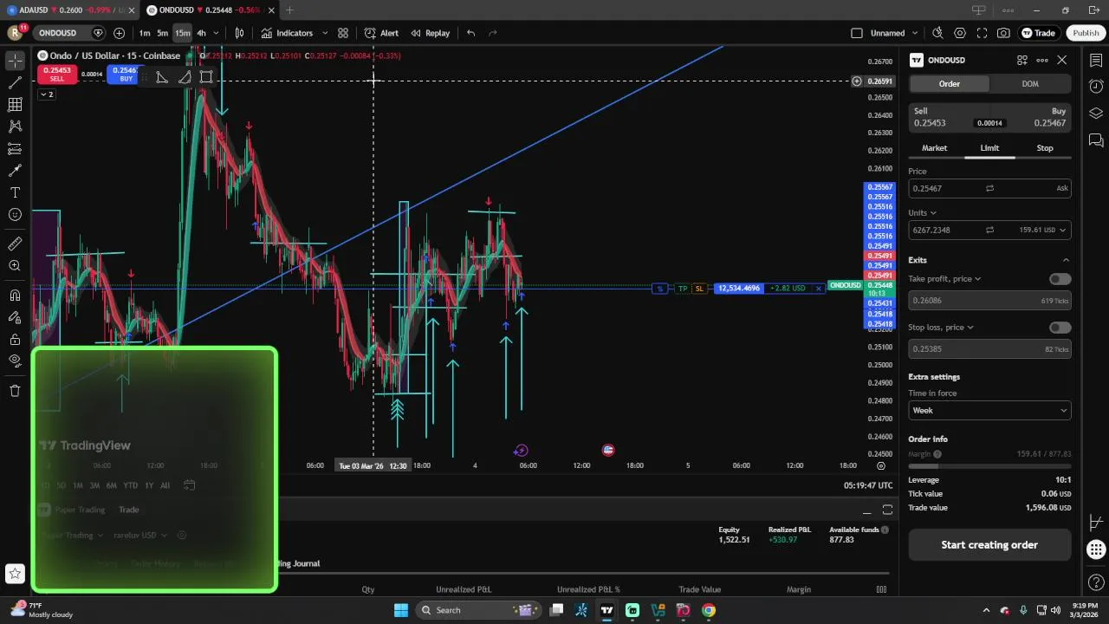Click the Price input field
Image resolution: width=1109 pixels, height=624 pixels.
click(x=989, y=188)
